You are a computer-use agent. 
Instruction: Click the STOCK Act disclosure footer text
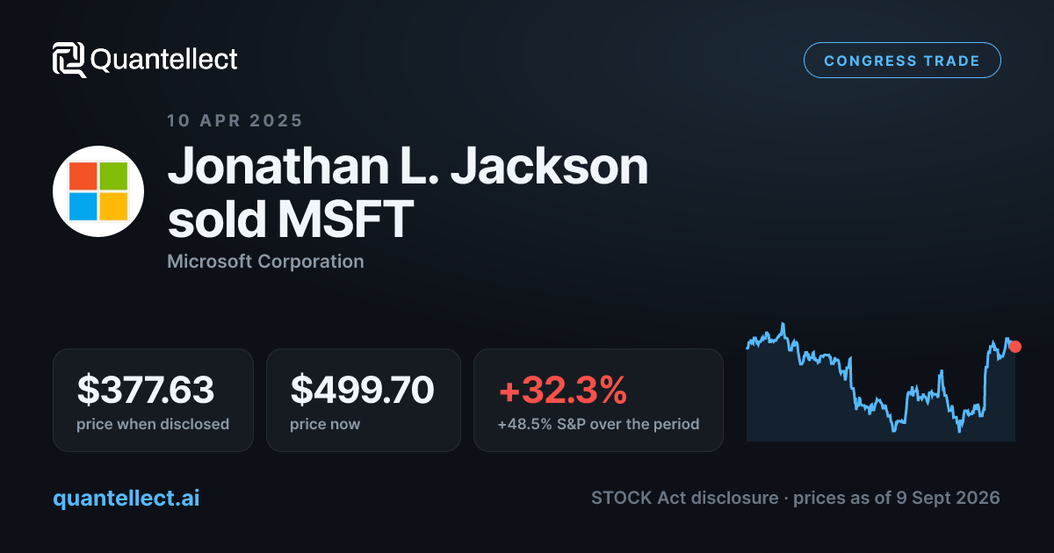coord(684,498)
